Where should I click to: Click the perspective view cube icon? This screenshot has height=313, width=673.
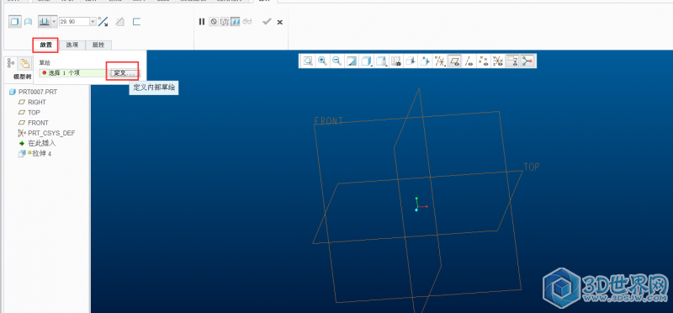coord(425,61)
